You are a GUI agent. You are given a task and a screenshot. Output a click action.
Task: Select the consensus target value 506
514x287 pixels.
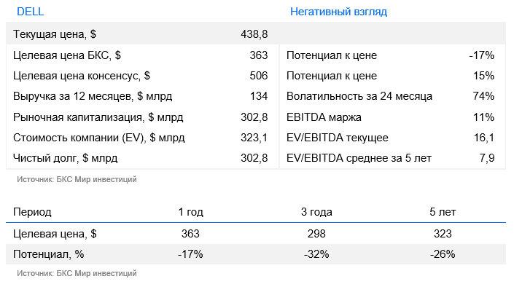tap(259, 76)
